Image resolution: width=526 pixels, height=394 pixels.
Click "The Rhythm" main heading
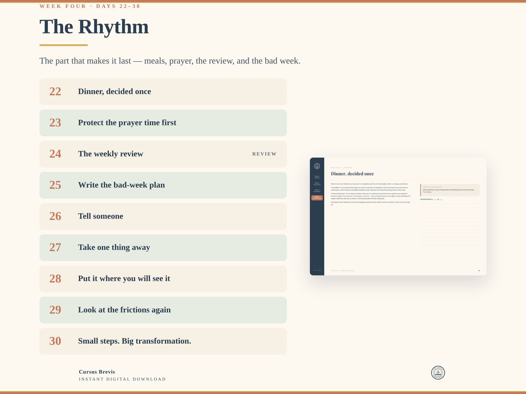pyautogui.click(x=94, y=27)
